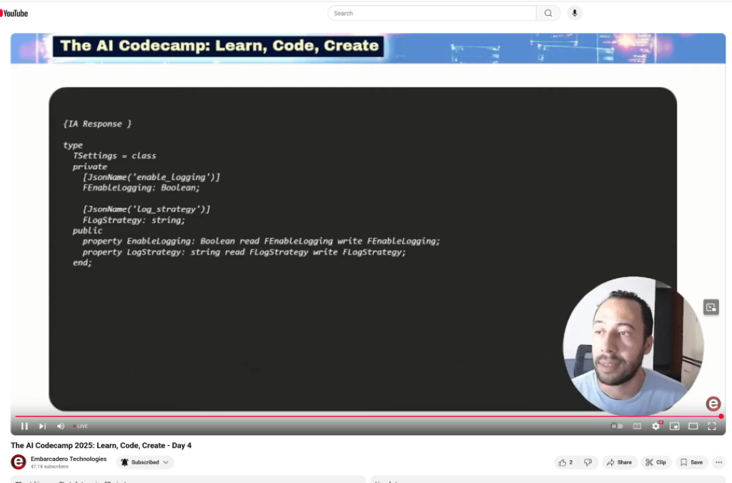Skip to the next video
This screenshot has width=732, height=483.
coord(42,426)
